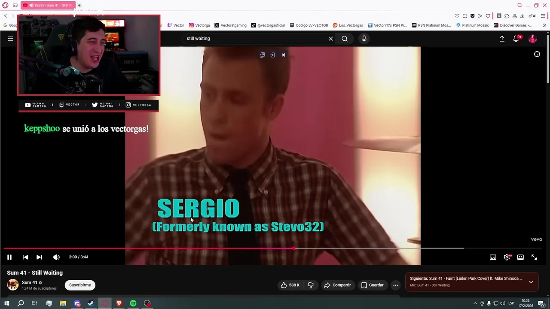Open Windows notification center
This screenshot has height=309, width=550.
pyautogui.click(x=541, y=303)
